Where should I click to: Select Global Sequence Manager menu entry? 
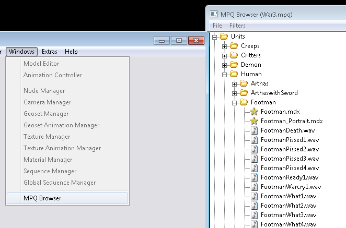[67, 183]
